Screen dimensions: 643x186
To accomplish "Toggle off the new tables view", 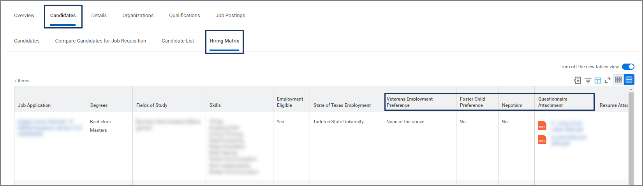I will point(628,67).
